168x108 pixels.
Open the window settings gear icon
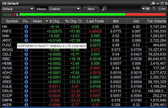[x=153, y=3]
